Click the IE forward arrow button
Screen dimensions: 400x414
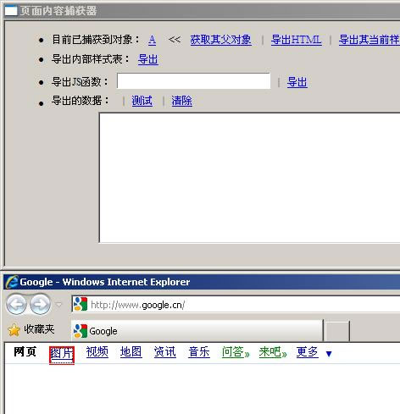click(40, 304)
